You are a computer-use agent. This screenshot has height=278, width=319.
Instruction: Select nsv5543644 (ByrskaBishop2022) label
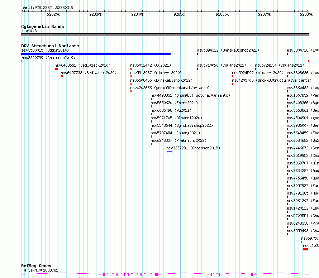tap(182, 125)
